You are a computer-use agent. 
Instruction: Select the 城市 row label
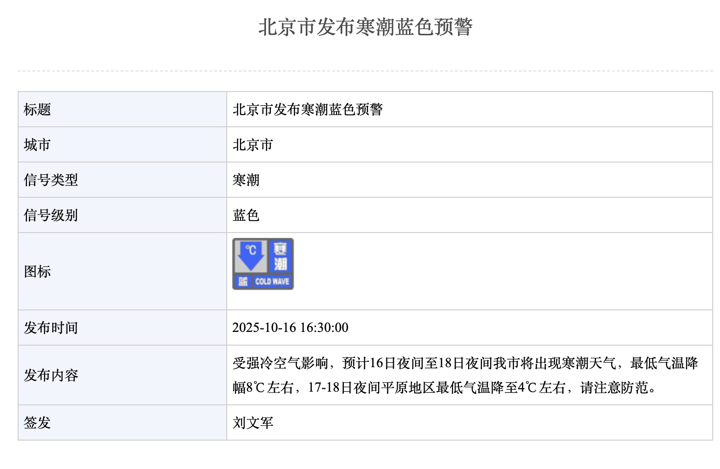(x=38, y=145)
